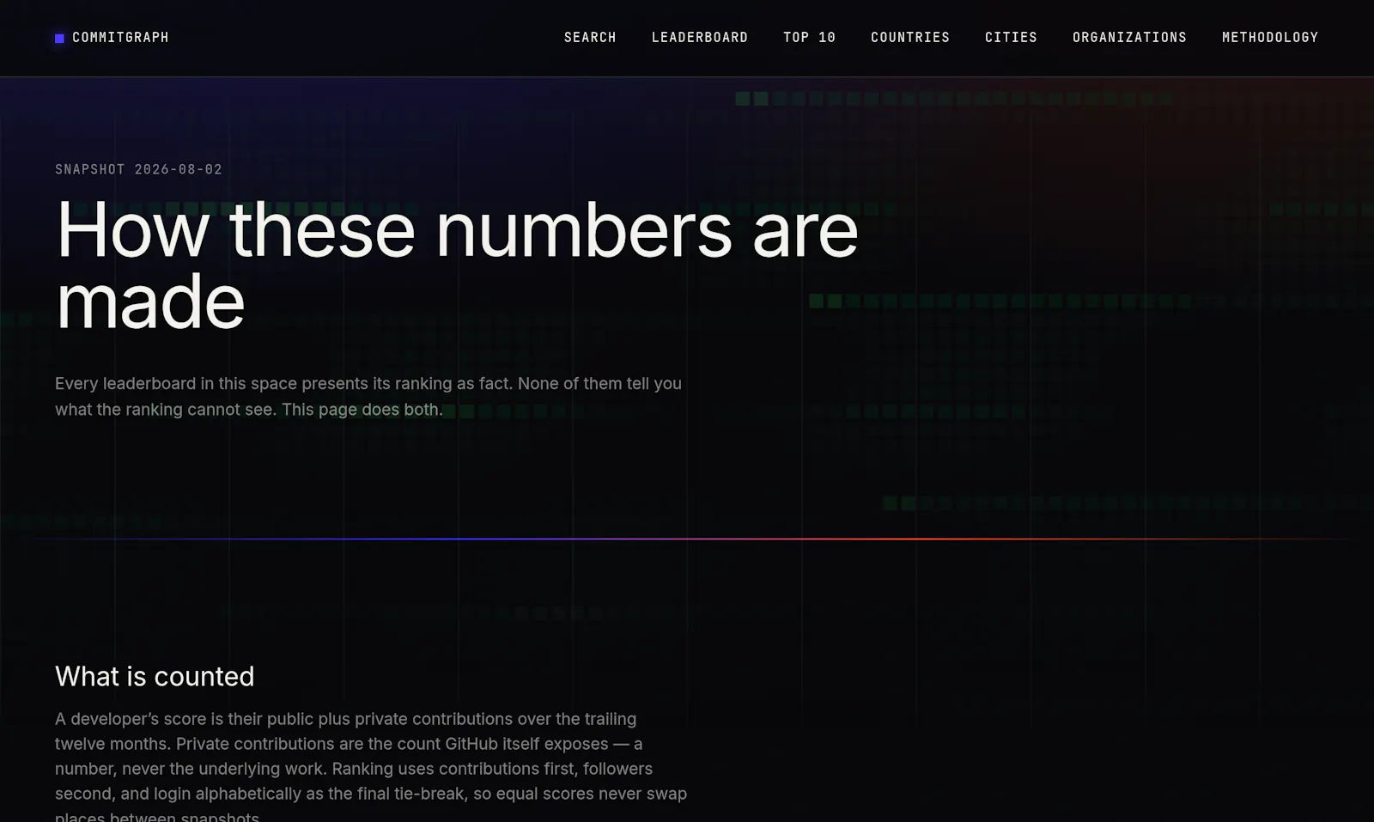Open the COUNTRIES nav link

coord(909,38)
